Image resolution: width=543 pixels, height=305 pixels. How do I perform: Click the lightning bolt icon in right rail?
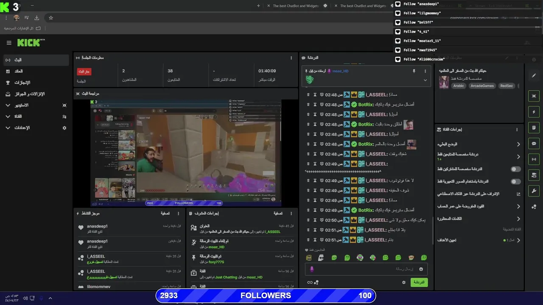click(534, 112)
